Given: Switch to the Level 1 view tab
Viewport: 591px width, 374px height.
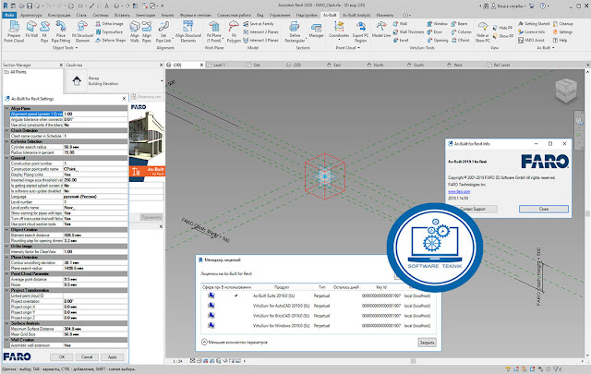Looking at the screenshot, I should point(219,65).
